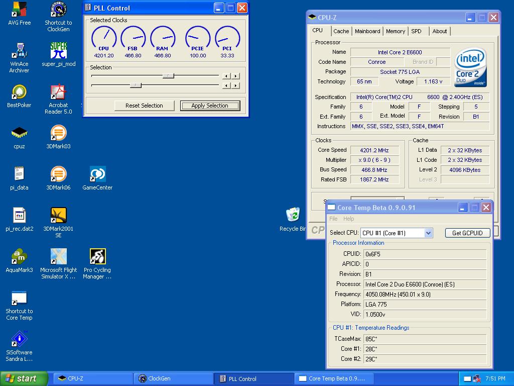
Task: Switch to the Memory tab in CPU-Z
Action: (396, 31)
